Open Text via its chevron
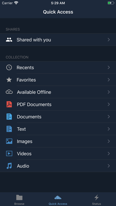The width and height of the screenshot is (116, 206). pos(109,129)
